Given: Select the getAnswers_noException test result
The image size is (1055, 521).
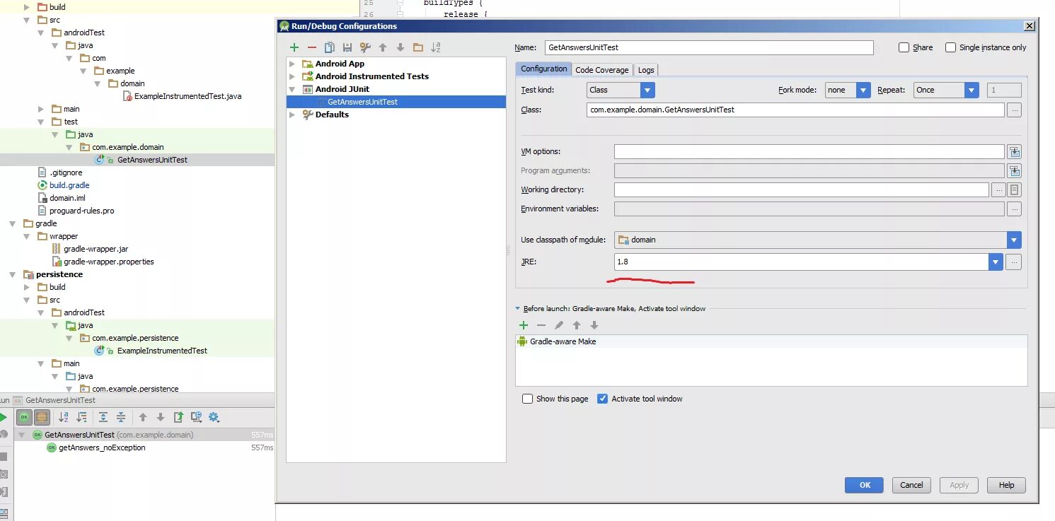Looking at the screenshot, I should click(102, 447).
